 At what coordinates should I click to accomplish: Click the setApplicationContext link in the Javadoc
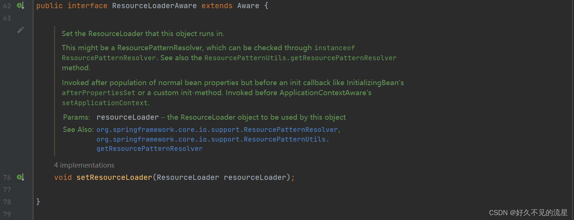coord(105,103)
